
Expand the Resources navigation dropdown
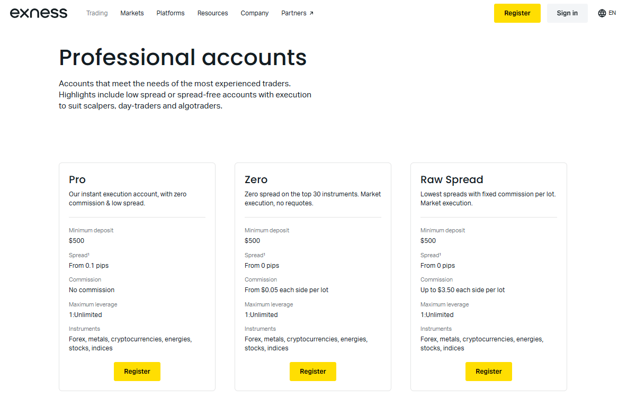click(212, 13)
